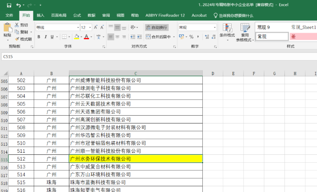Click the Cut scissors icon
317x192 pixels.
point(17,25)
